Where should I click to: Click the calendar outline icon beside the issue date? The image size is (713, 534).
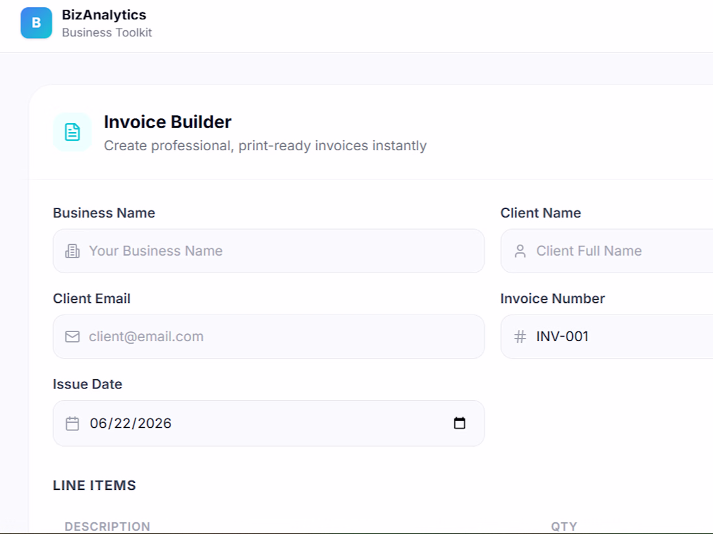73,423
